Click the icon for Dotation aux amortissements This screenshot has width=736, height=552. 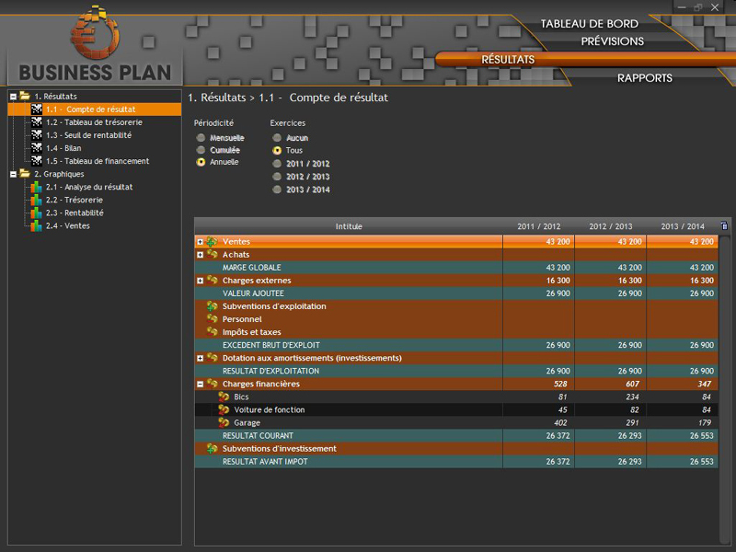pyautogui.click(x=213, y=358)
